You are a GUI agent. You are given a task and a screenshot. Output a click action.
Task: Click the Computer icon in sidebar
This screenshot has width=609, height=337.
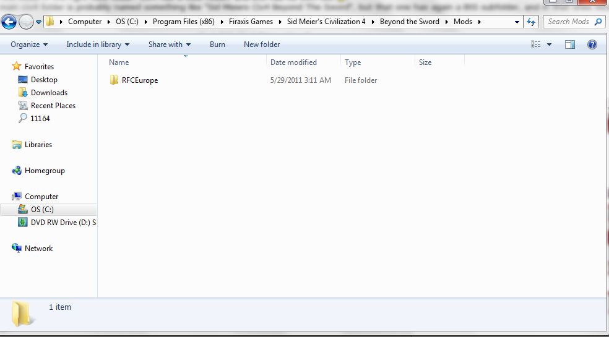[x=16, y=197]
